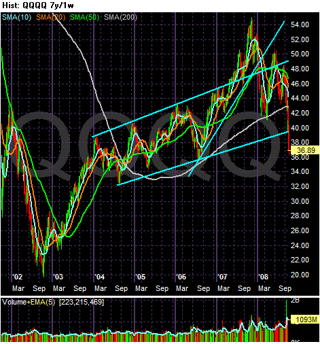This screenshot has height=344, width=320.
Task: Click the 28.00 price axis label
Action: (x=300, y=216)
